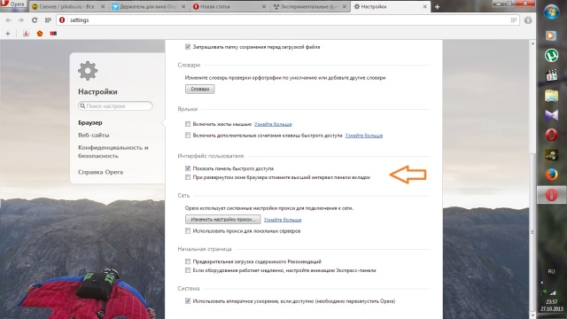567x319 pixels.
Task: Open Узнайте больше link for mouse gestures
Action: click(x=273, y=124)
